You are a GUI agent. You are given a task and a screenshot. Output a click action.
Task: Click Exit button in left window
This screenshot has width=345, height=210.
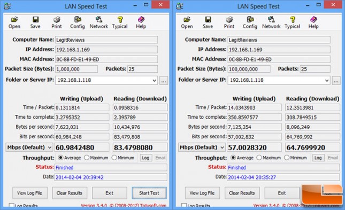point(109,193)
